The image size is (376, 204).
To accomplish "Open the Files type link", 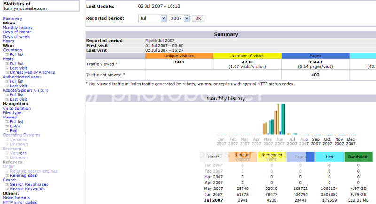I will (x=12, y=113).
